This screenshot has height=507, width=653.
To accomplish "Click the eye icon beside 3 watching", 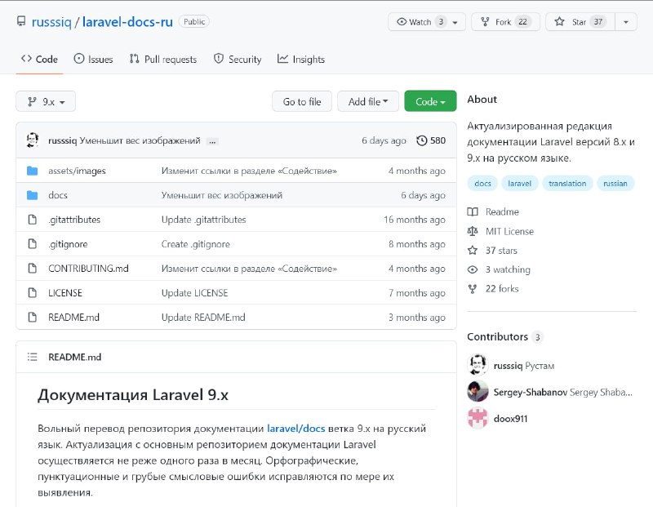I will coord(473,269).
